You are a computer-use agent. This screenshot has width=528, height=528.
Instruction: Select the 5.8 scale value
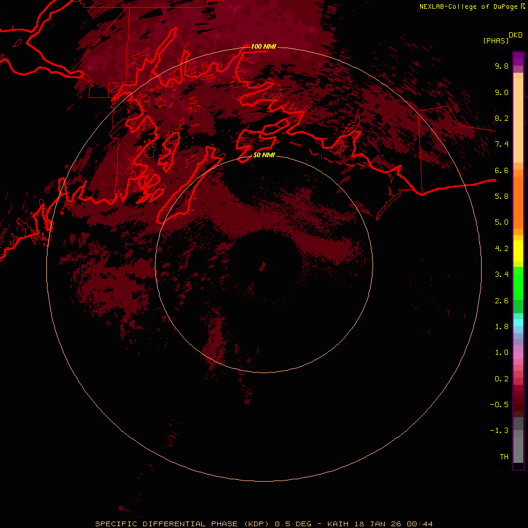[502, 197]
